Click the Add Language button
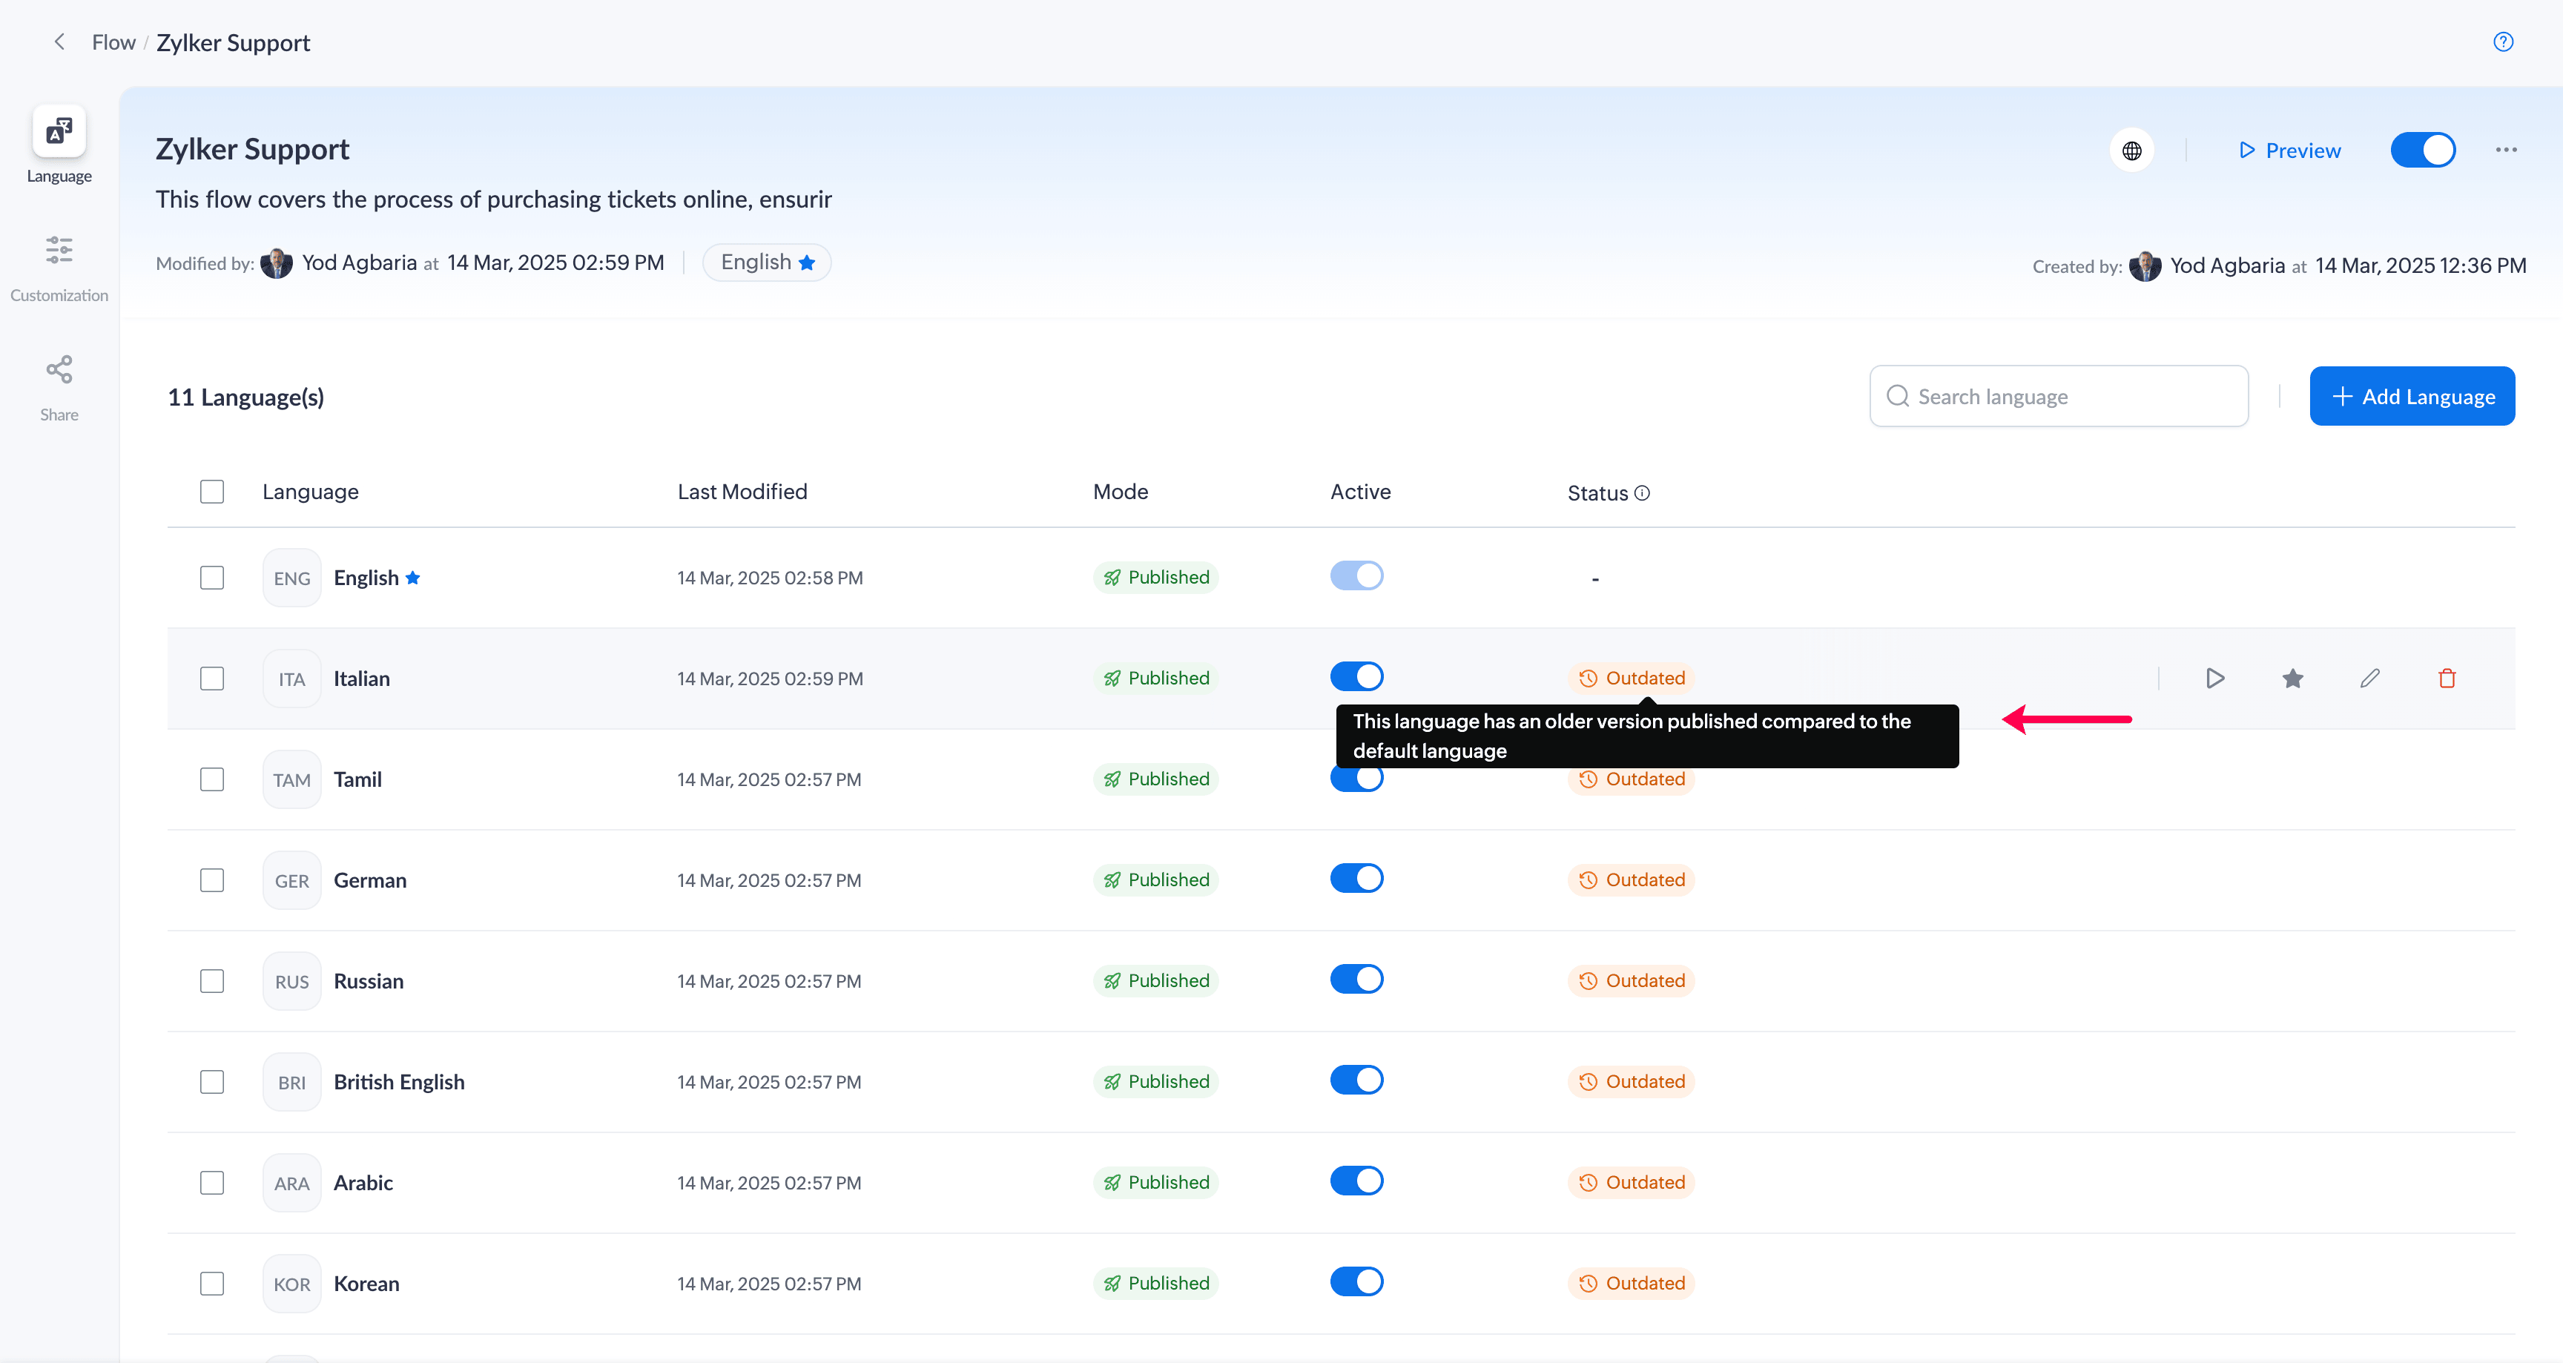The image size is (2563, 1363). [x=2412, y=396]
